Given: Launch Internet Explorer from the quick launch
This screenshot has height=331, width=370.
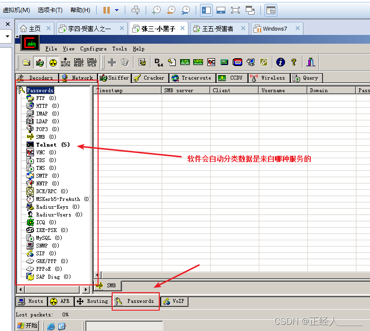Looking at the screenshot, I should tap(50, 326).
